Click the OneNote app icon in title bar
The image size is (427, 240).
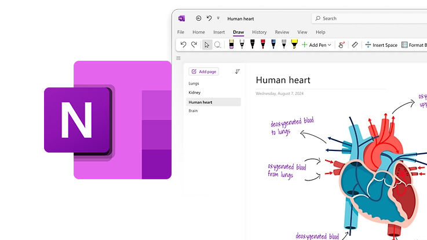click(181, 19)
